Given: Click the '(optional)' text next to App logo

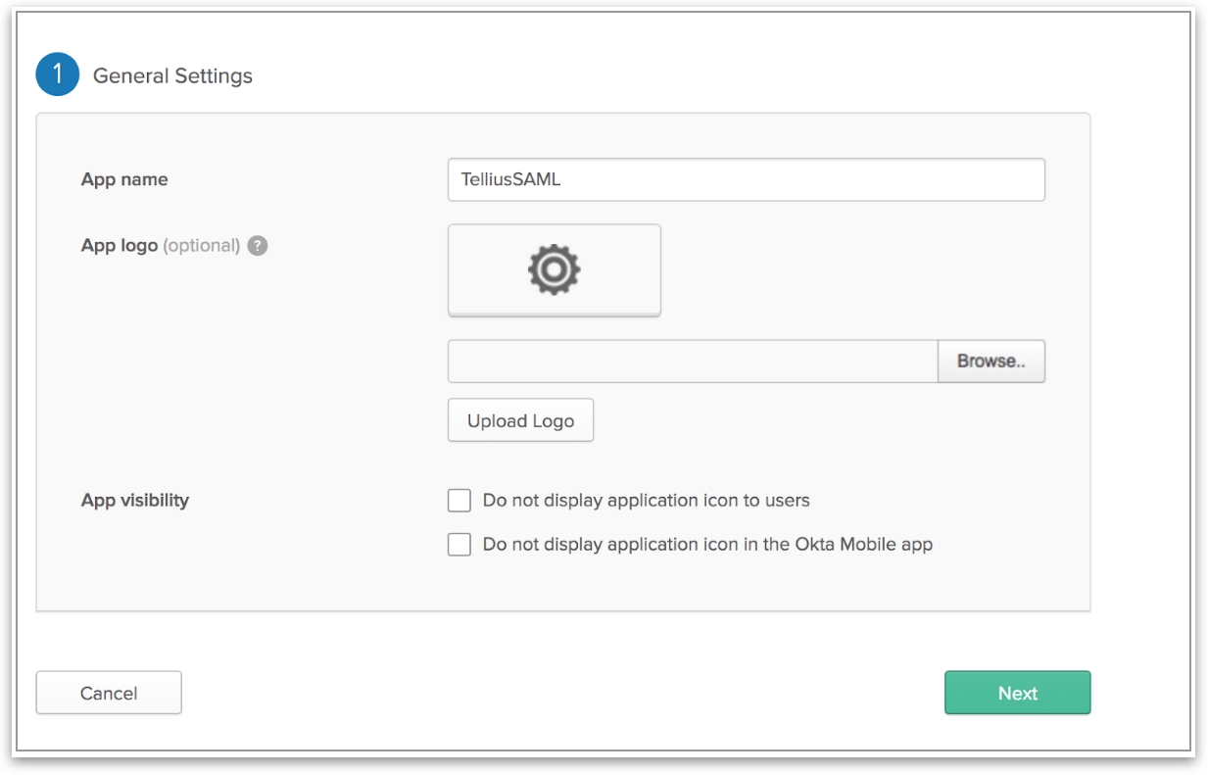Looking at the screenshot, I should tap(201, 246).
